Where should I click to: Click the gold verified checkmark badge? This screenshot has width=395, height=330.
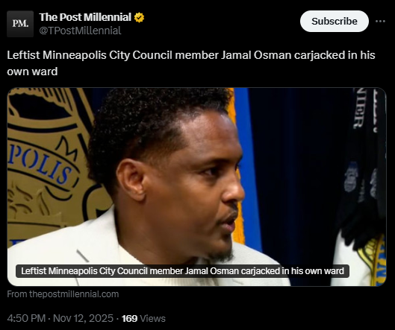pos(139,18)
